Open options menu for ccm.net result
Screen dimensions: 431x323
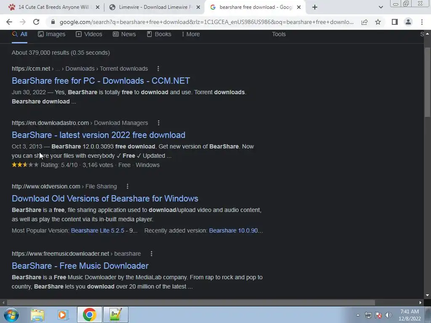[x=158, y=69]
